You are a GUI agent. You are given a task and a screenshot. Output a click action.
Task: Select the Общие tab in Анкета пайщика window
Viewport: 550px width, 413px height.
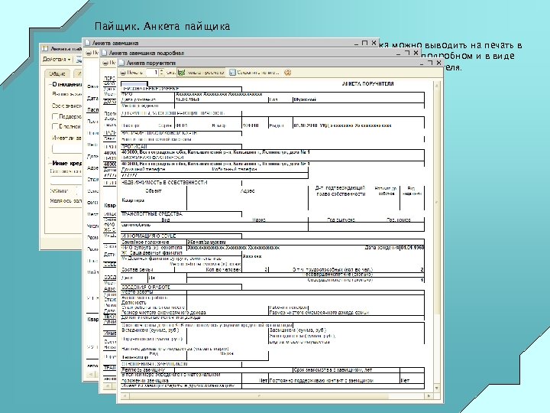(x=57, y=73)
